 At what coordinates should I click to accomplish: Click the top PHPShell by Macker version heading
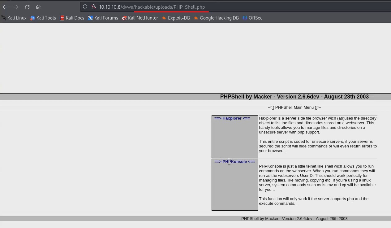point(294,97)
